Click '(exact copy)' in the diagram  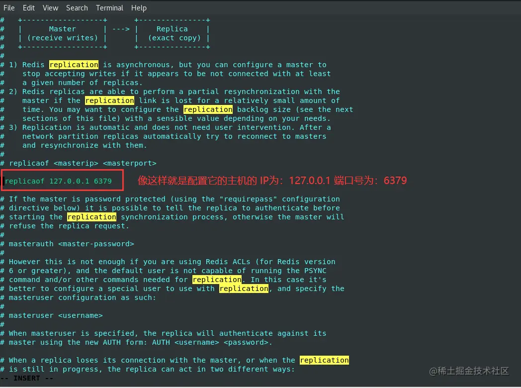174,38
